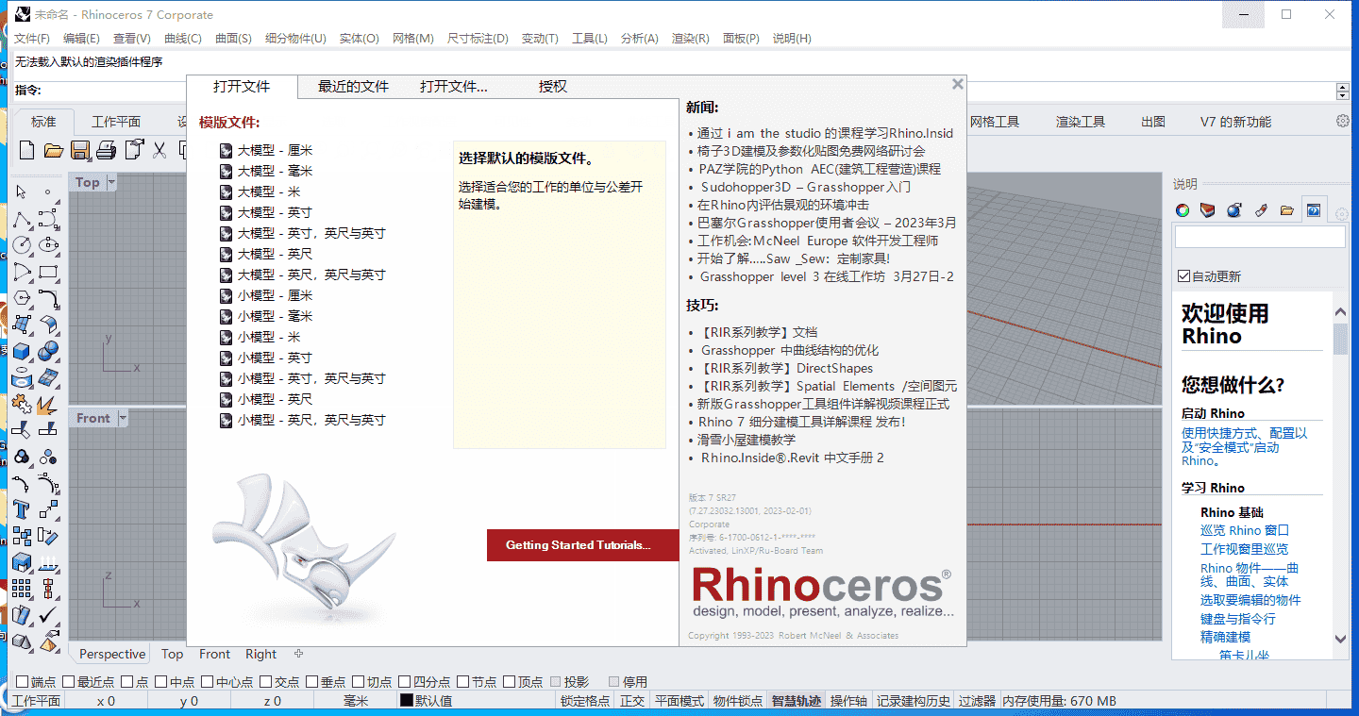This screenshot has width=1359, height=716.
Task: Open the help panel folder icon
Action: pyautogui.click(x=1286, y=209)
